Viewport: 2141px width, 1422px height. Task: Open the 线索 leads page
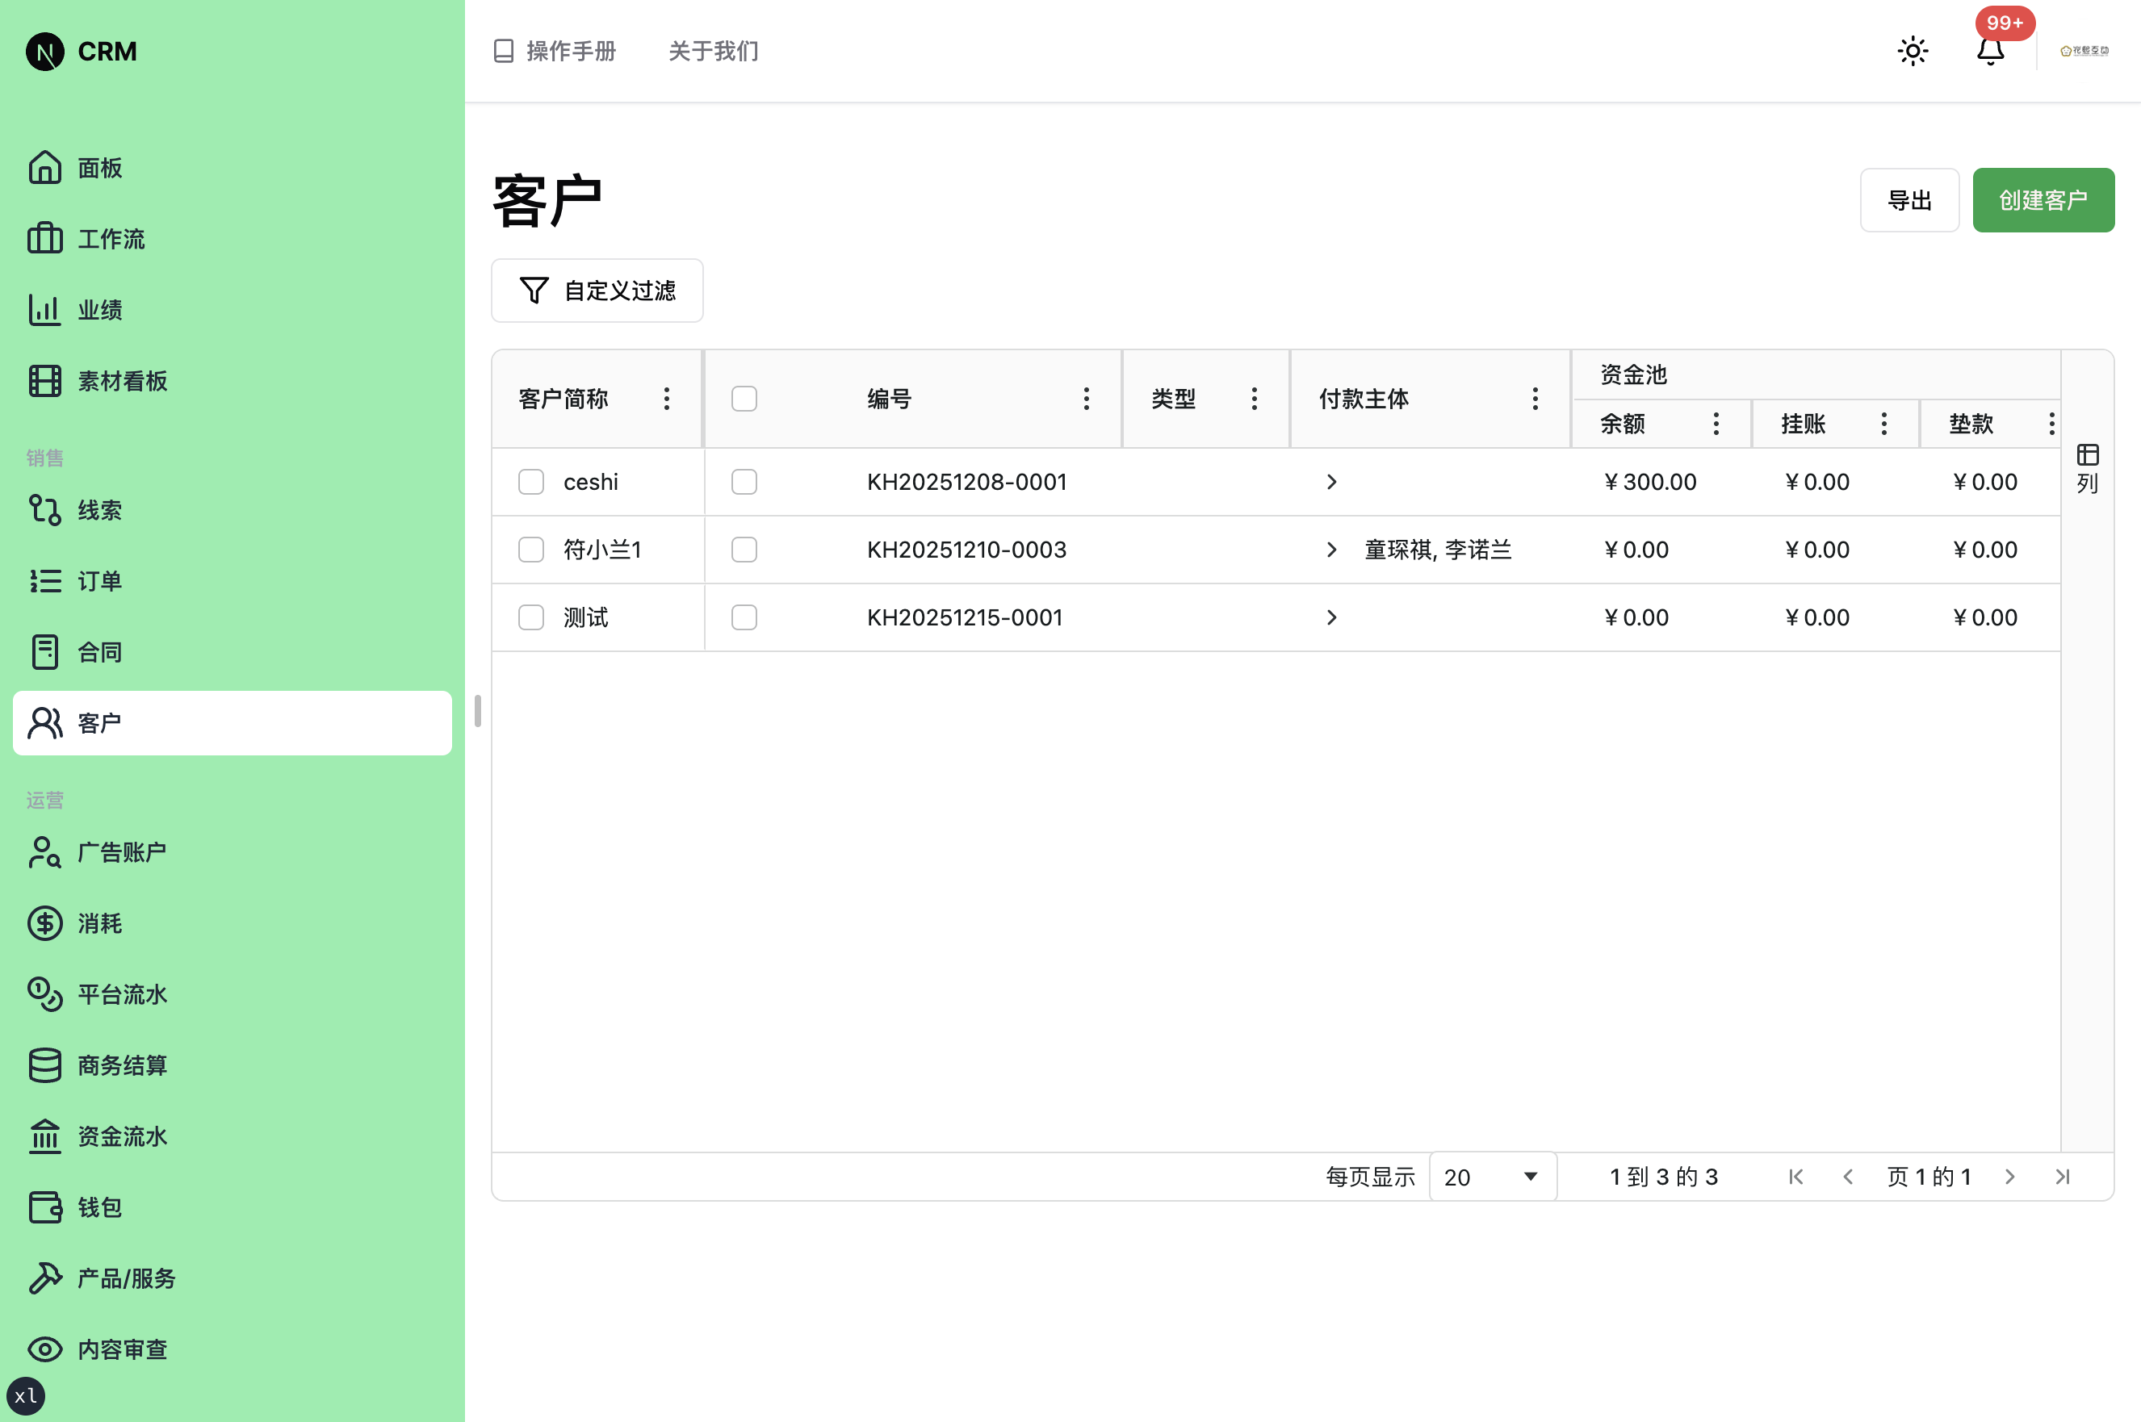[x=100, y=510]
